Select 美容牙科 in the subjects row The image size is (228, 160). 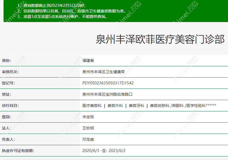coord(136,106)
